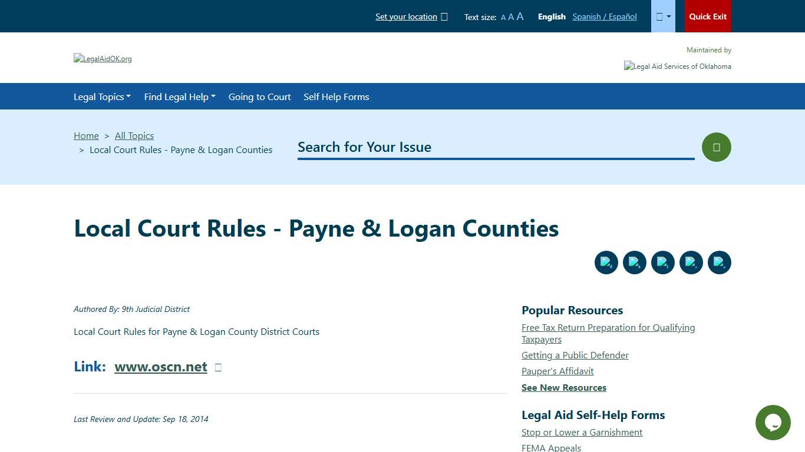The height and width of the screenshot is (452, 805).
Task: Open the www.oscn.net link
Action: [x=160, y=367]
